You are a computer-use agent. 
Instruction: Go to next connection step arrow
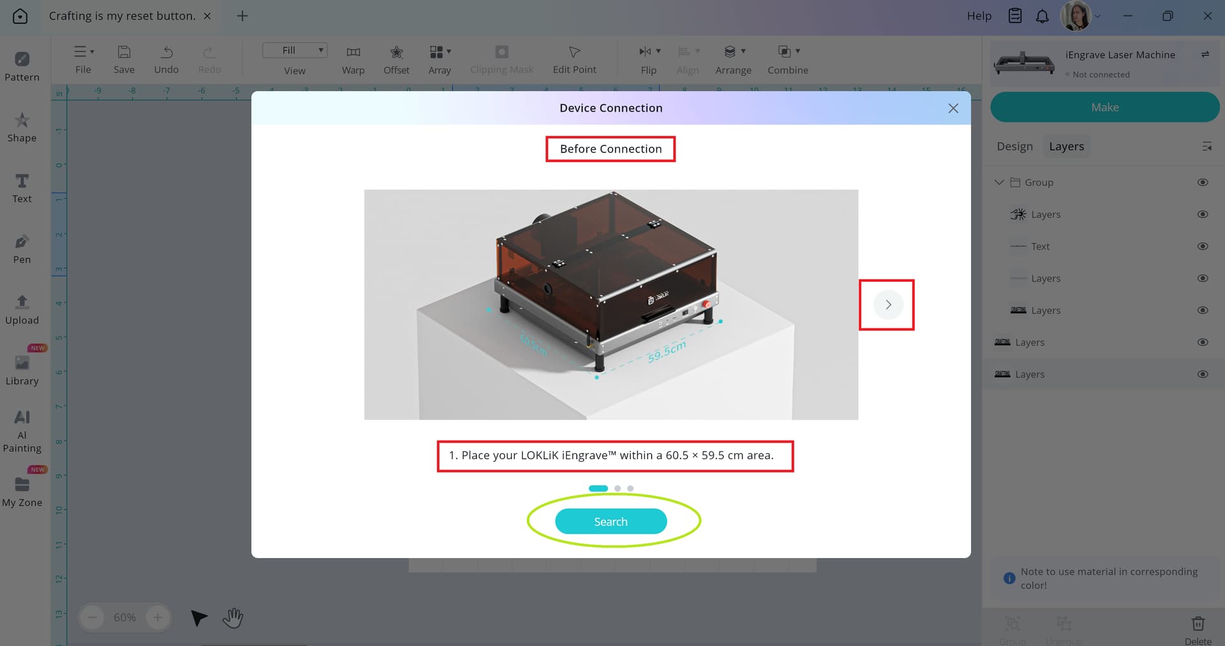(887, 305)
